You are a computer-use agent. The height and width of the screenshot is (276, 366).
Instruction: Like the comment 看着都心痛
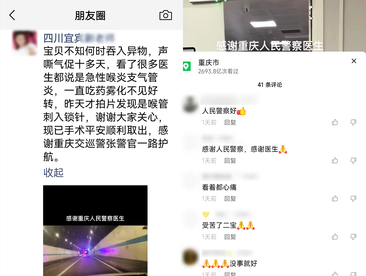(x=335, y=199)
